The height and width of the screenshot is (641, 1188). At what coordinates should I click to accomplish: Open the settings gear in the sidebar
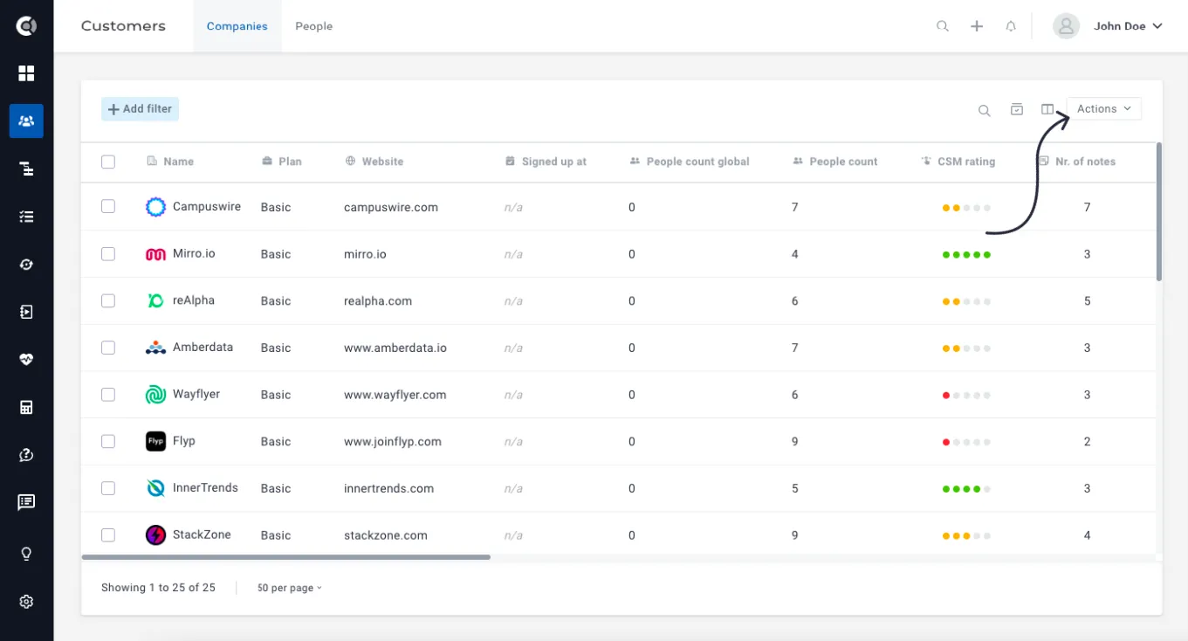pyautogui.click(x=26, y=602)
